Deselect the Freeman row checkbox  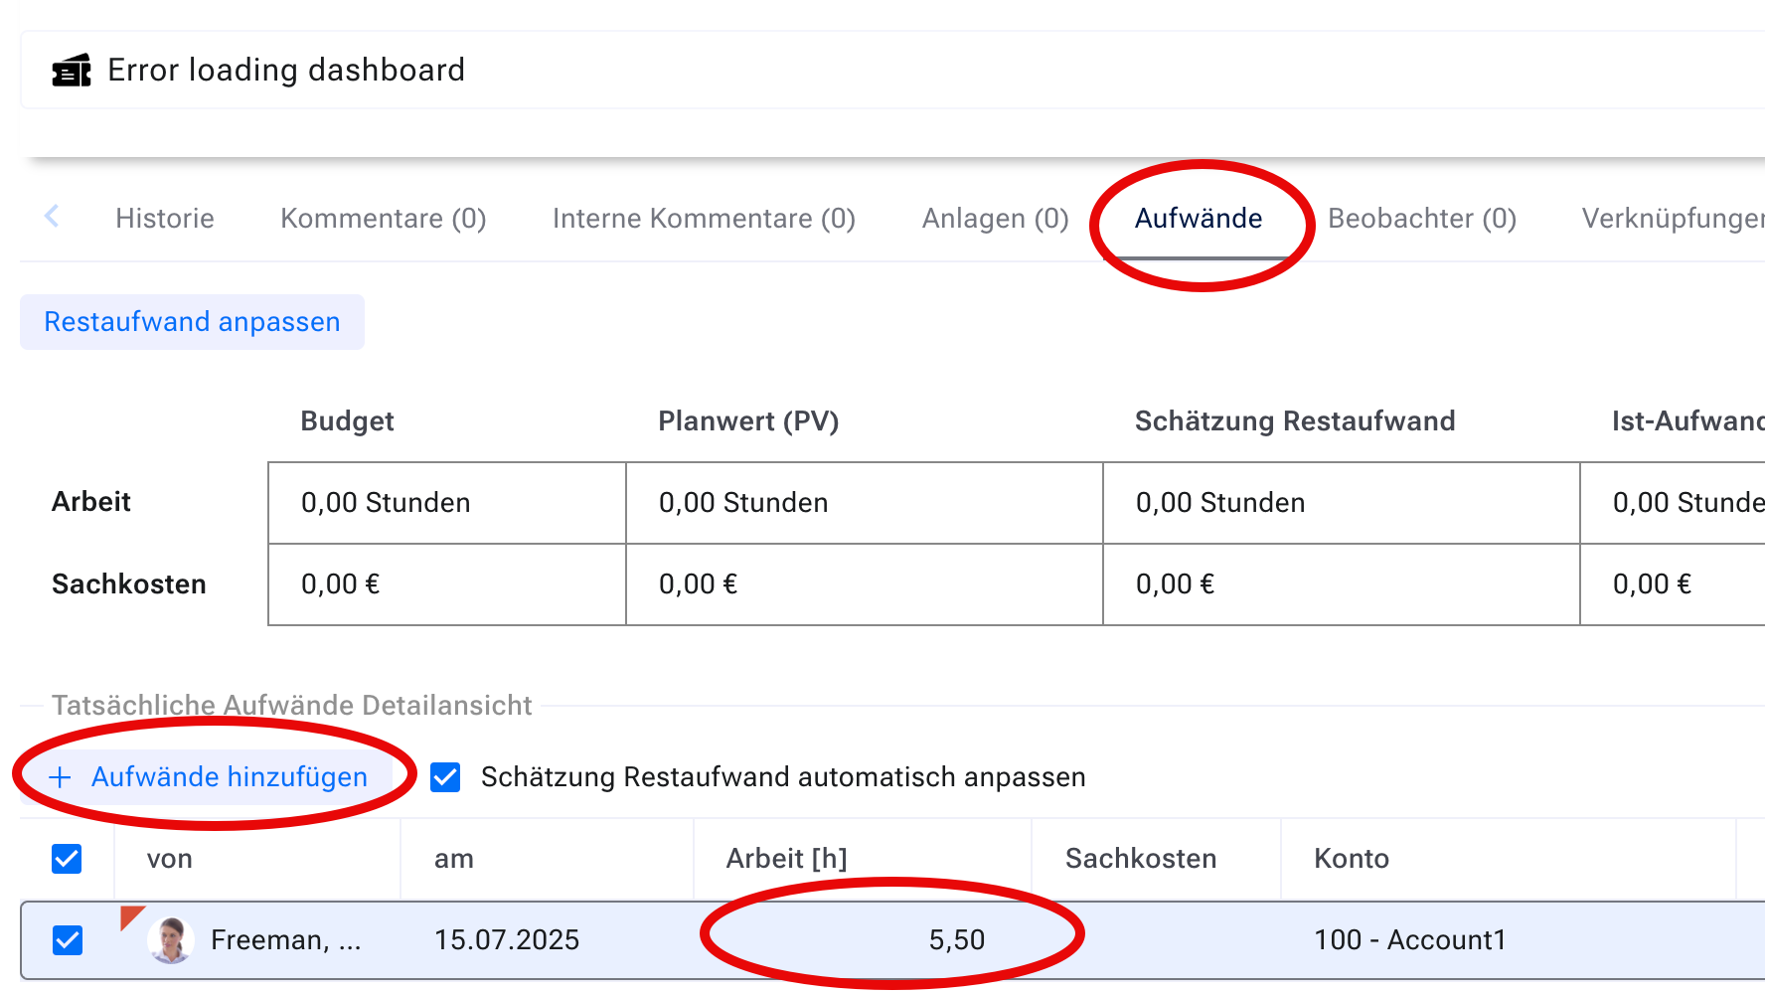pyautogui.click(x=67, y=939)
